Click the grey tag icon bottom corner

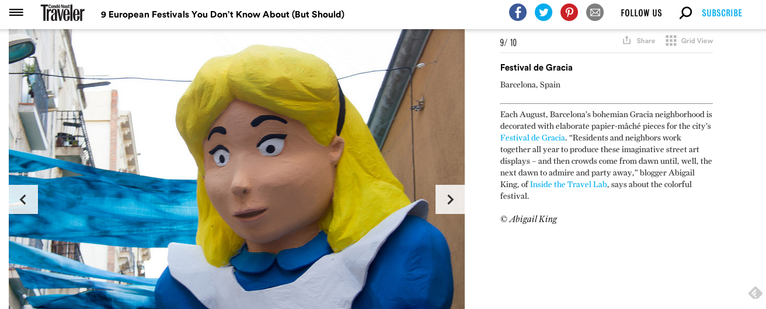[755, 293]
